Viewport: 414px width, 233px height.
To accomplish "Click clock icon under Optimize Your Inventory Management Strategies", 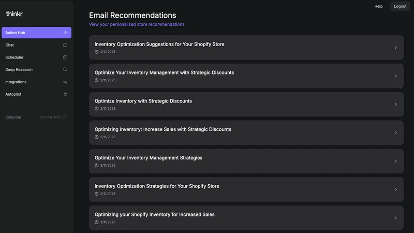I will pyautogui.click(x=97, y=165).
